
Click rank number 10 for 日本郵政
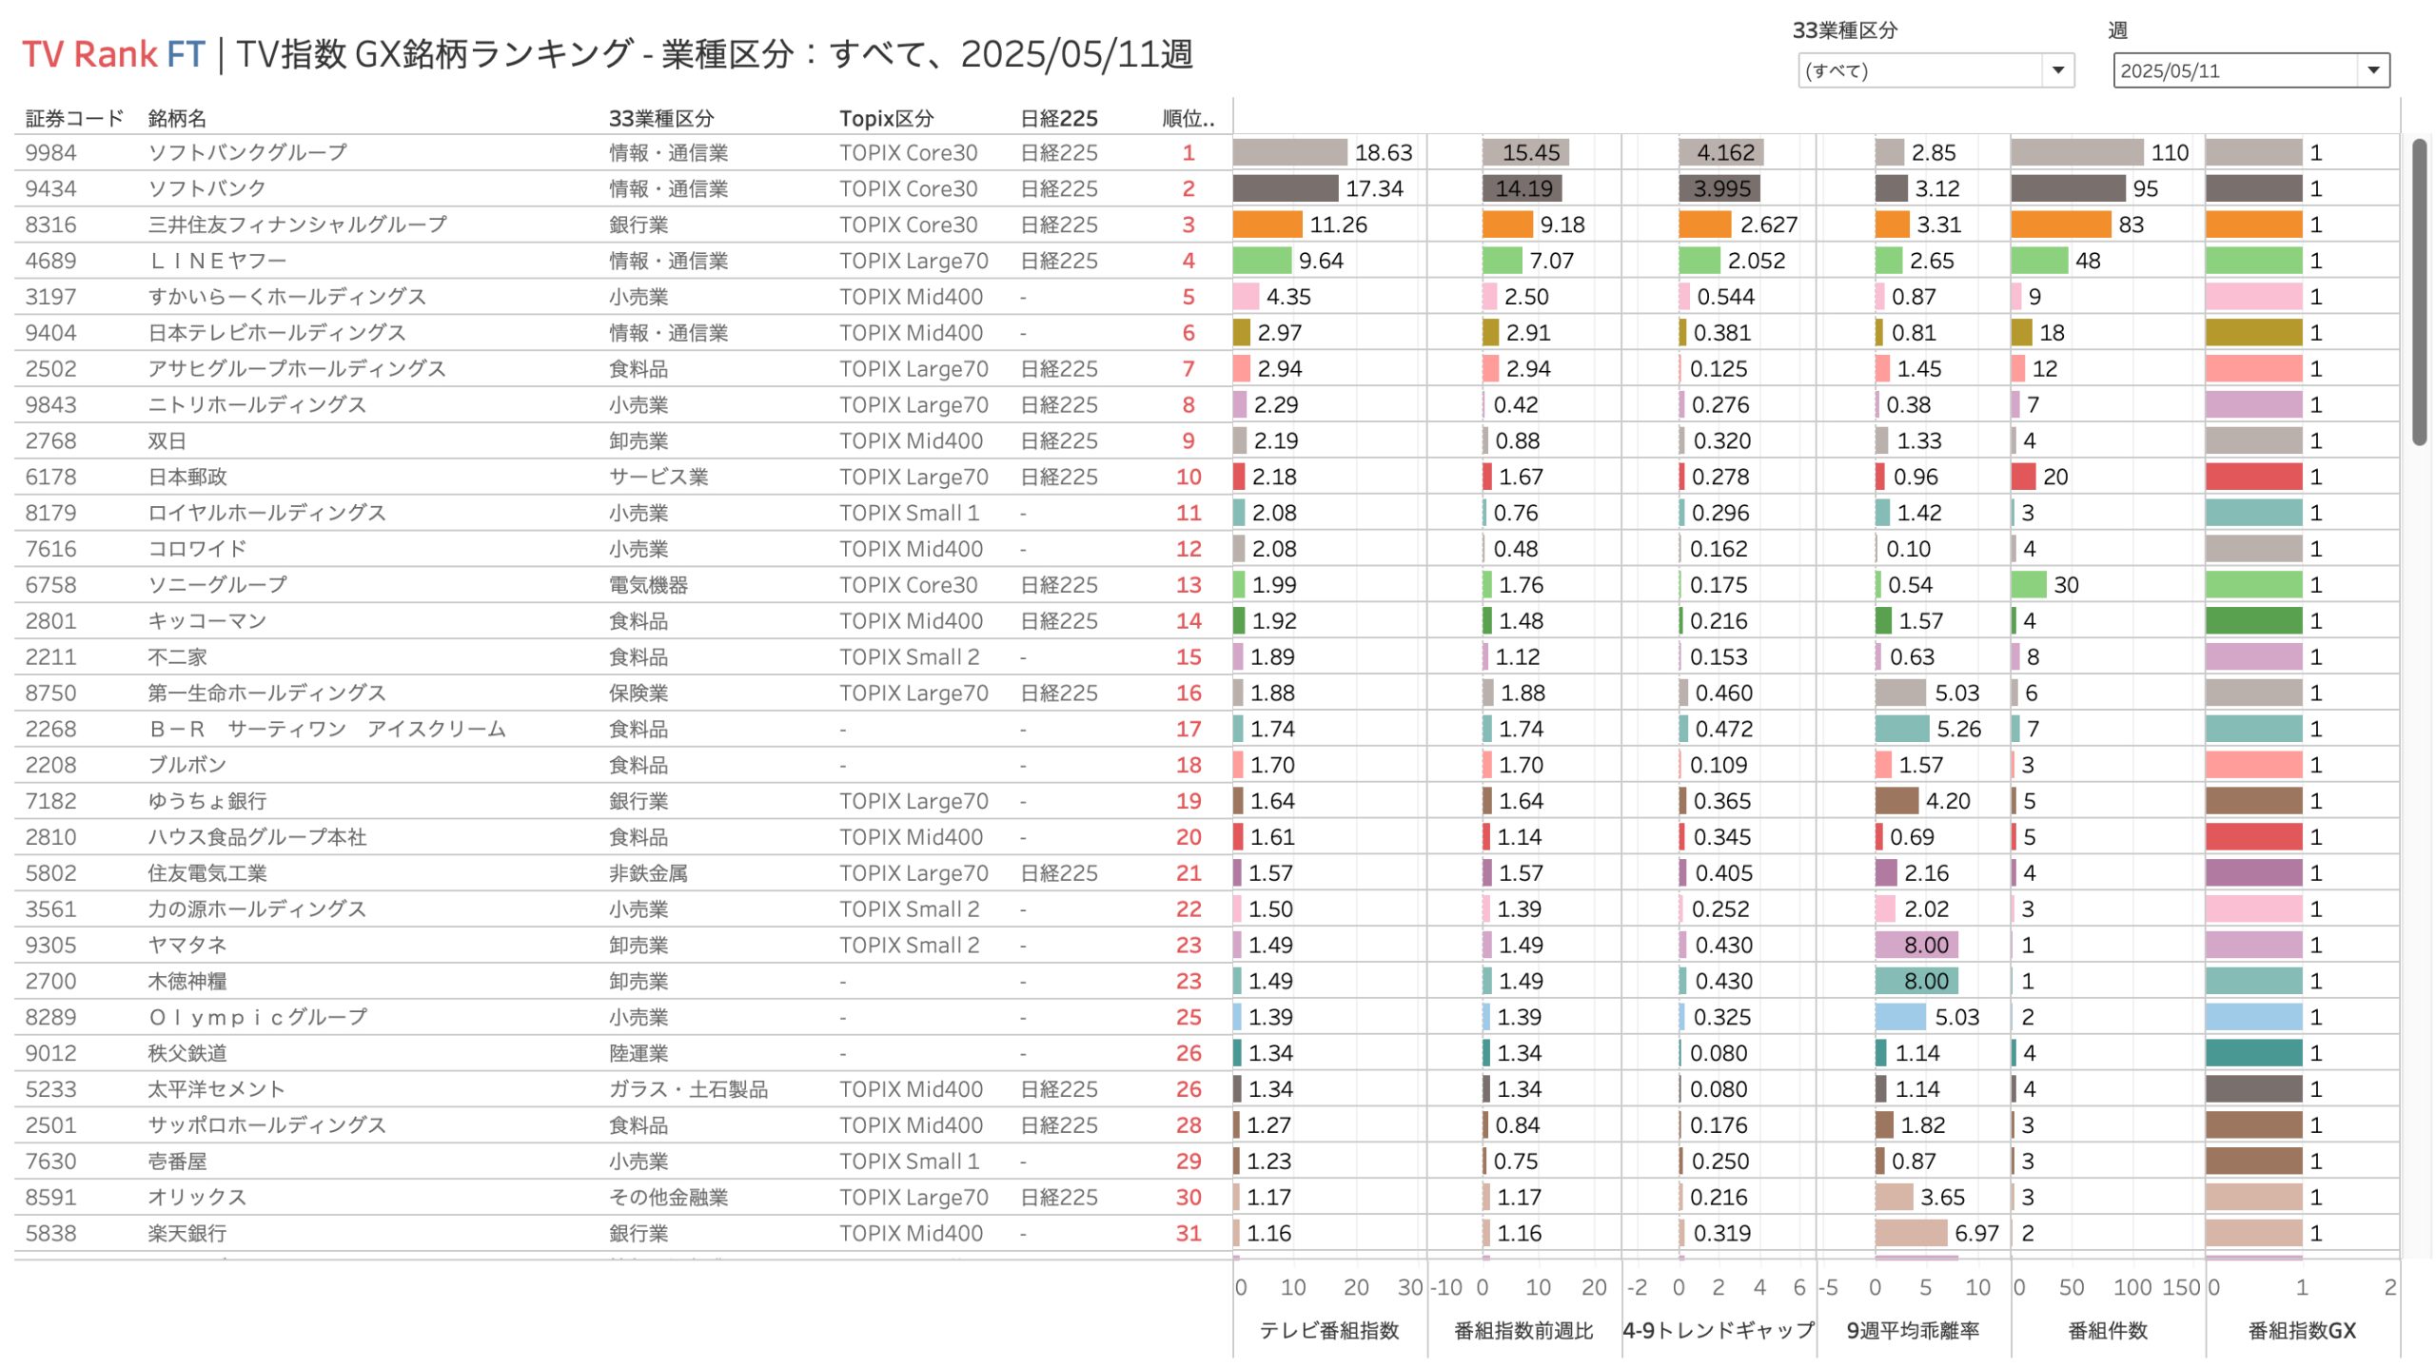(1188, 477)
